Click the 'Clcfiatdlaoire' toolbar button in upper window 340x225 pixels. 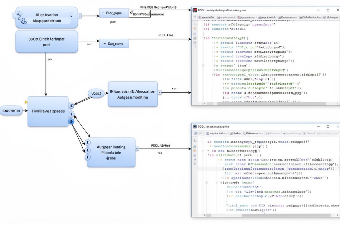310,17
